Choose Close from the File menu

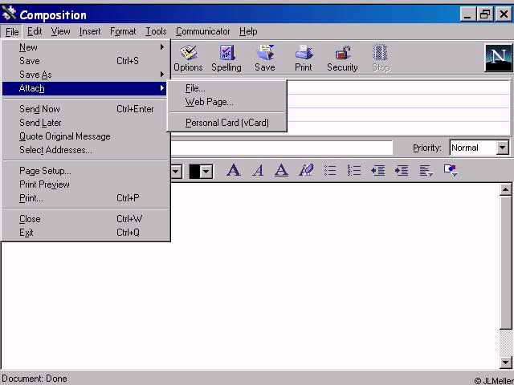click(x=86, y=219)
